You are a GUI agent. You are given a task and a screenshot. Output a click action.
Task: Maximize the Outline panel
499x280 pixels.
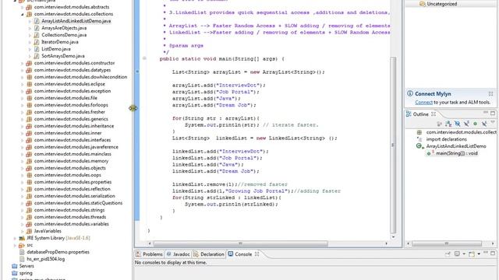tap(493, 114)
